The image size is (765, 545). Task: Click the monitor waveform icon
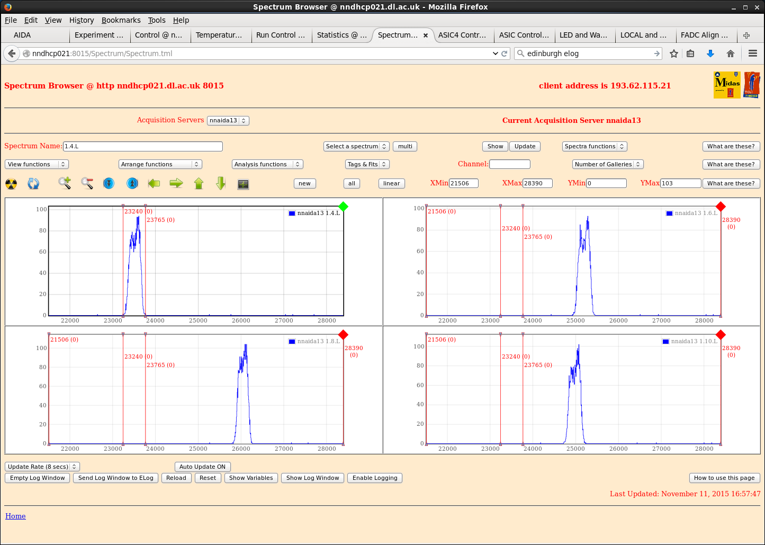point(243,184)
